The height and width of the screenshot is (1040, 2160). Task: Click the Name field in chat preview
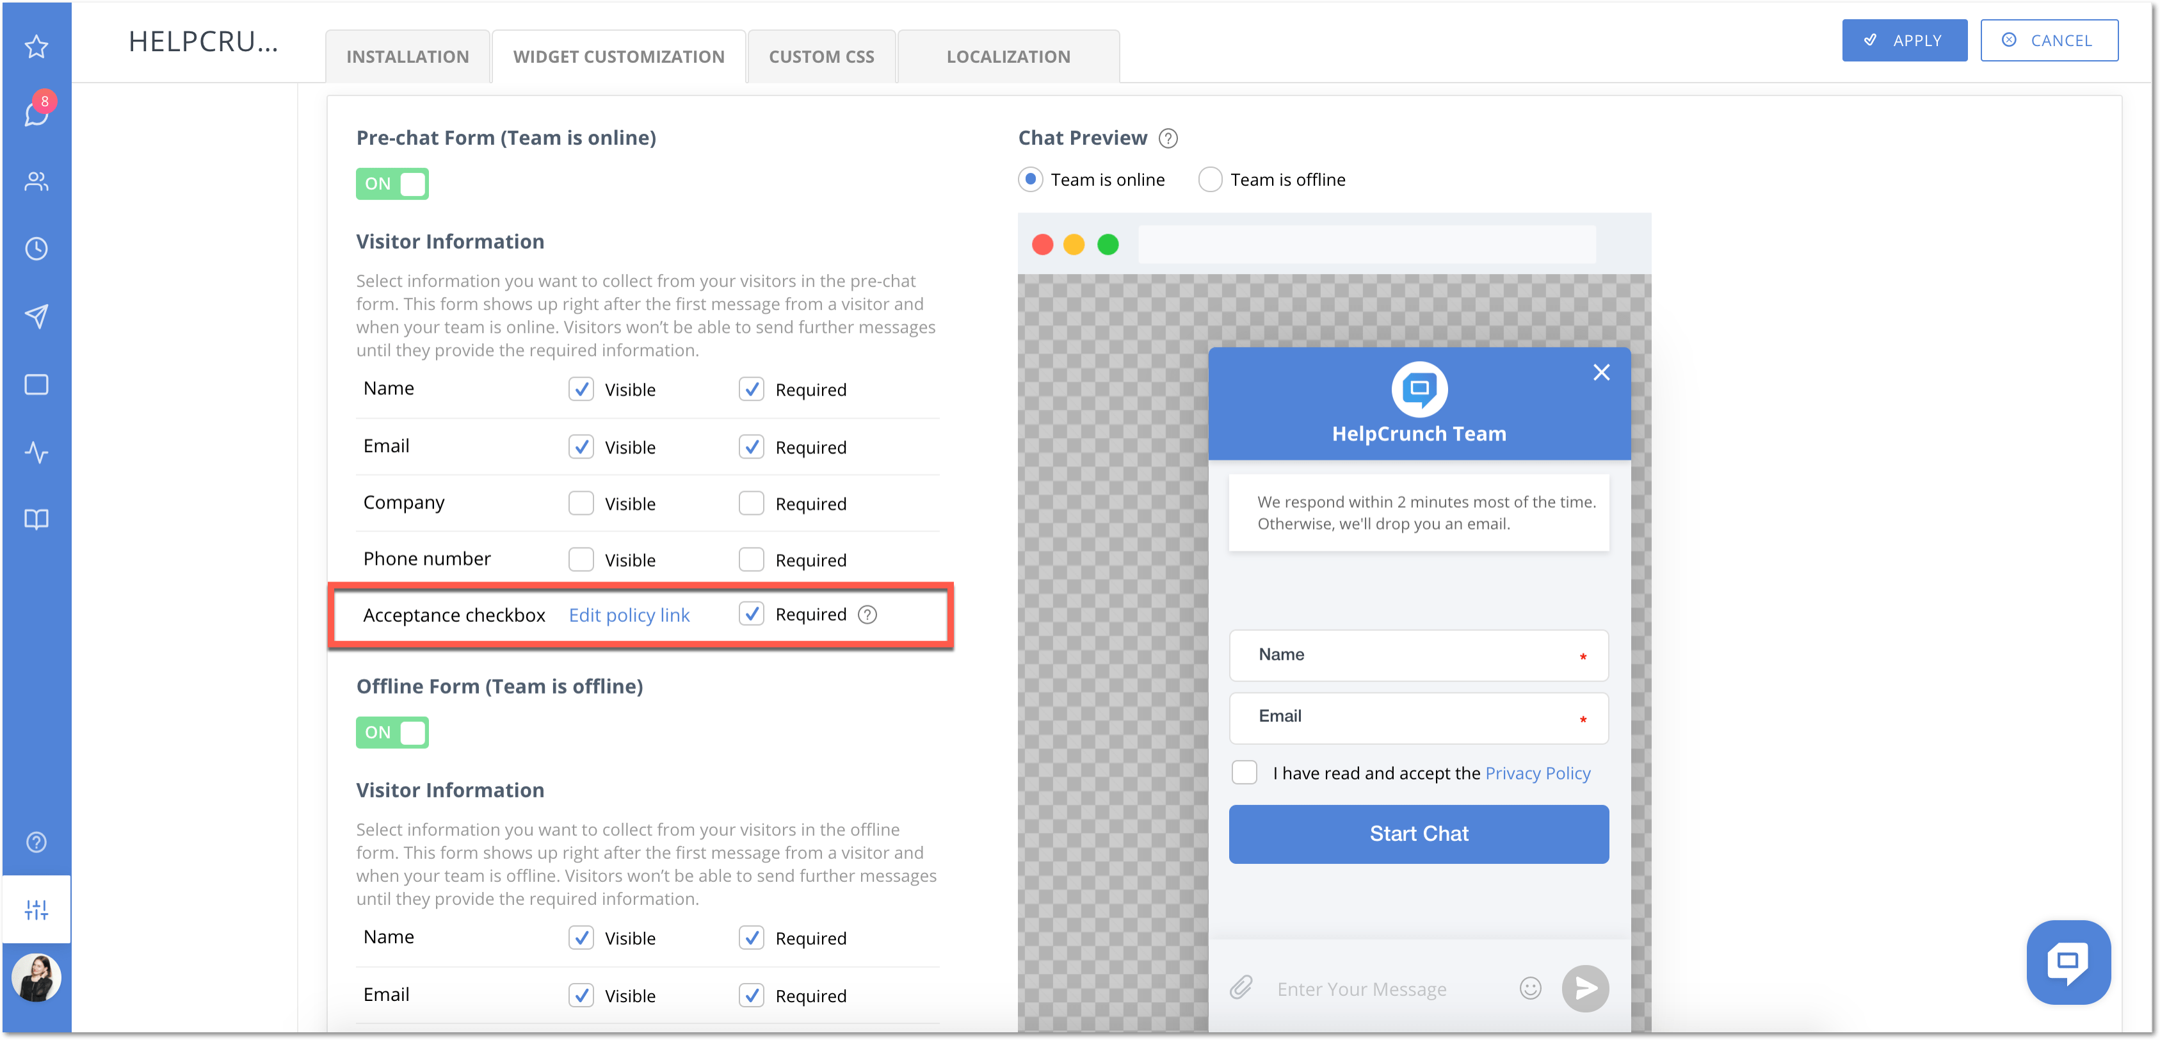click(1419, 655)
